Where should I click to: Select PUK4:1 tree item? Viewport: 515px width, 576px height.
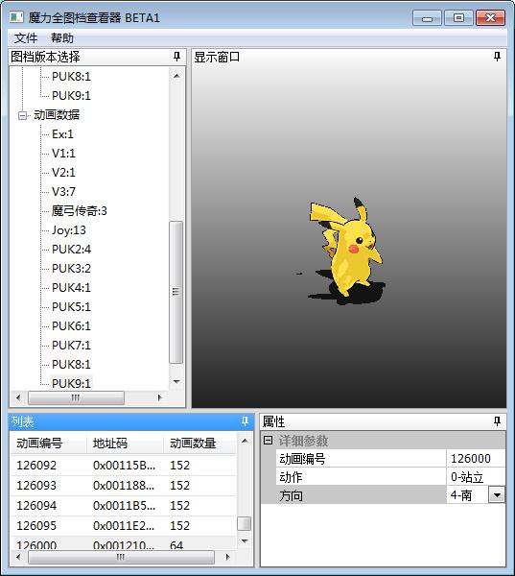(71, 287)
